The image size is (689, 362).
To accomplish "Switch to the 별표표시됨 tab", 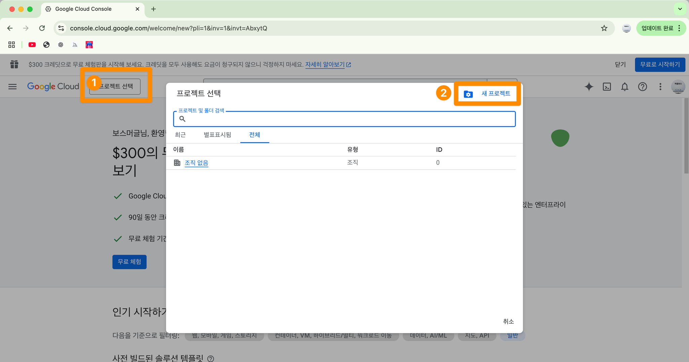I will point(217,135).
